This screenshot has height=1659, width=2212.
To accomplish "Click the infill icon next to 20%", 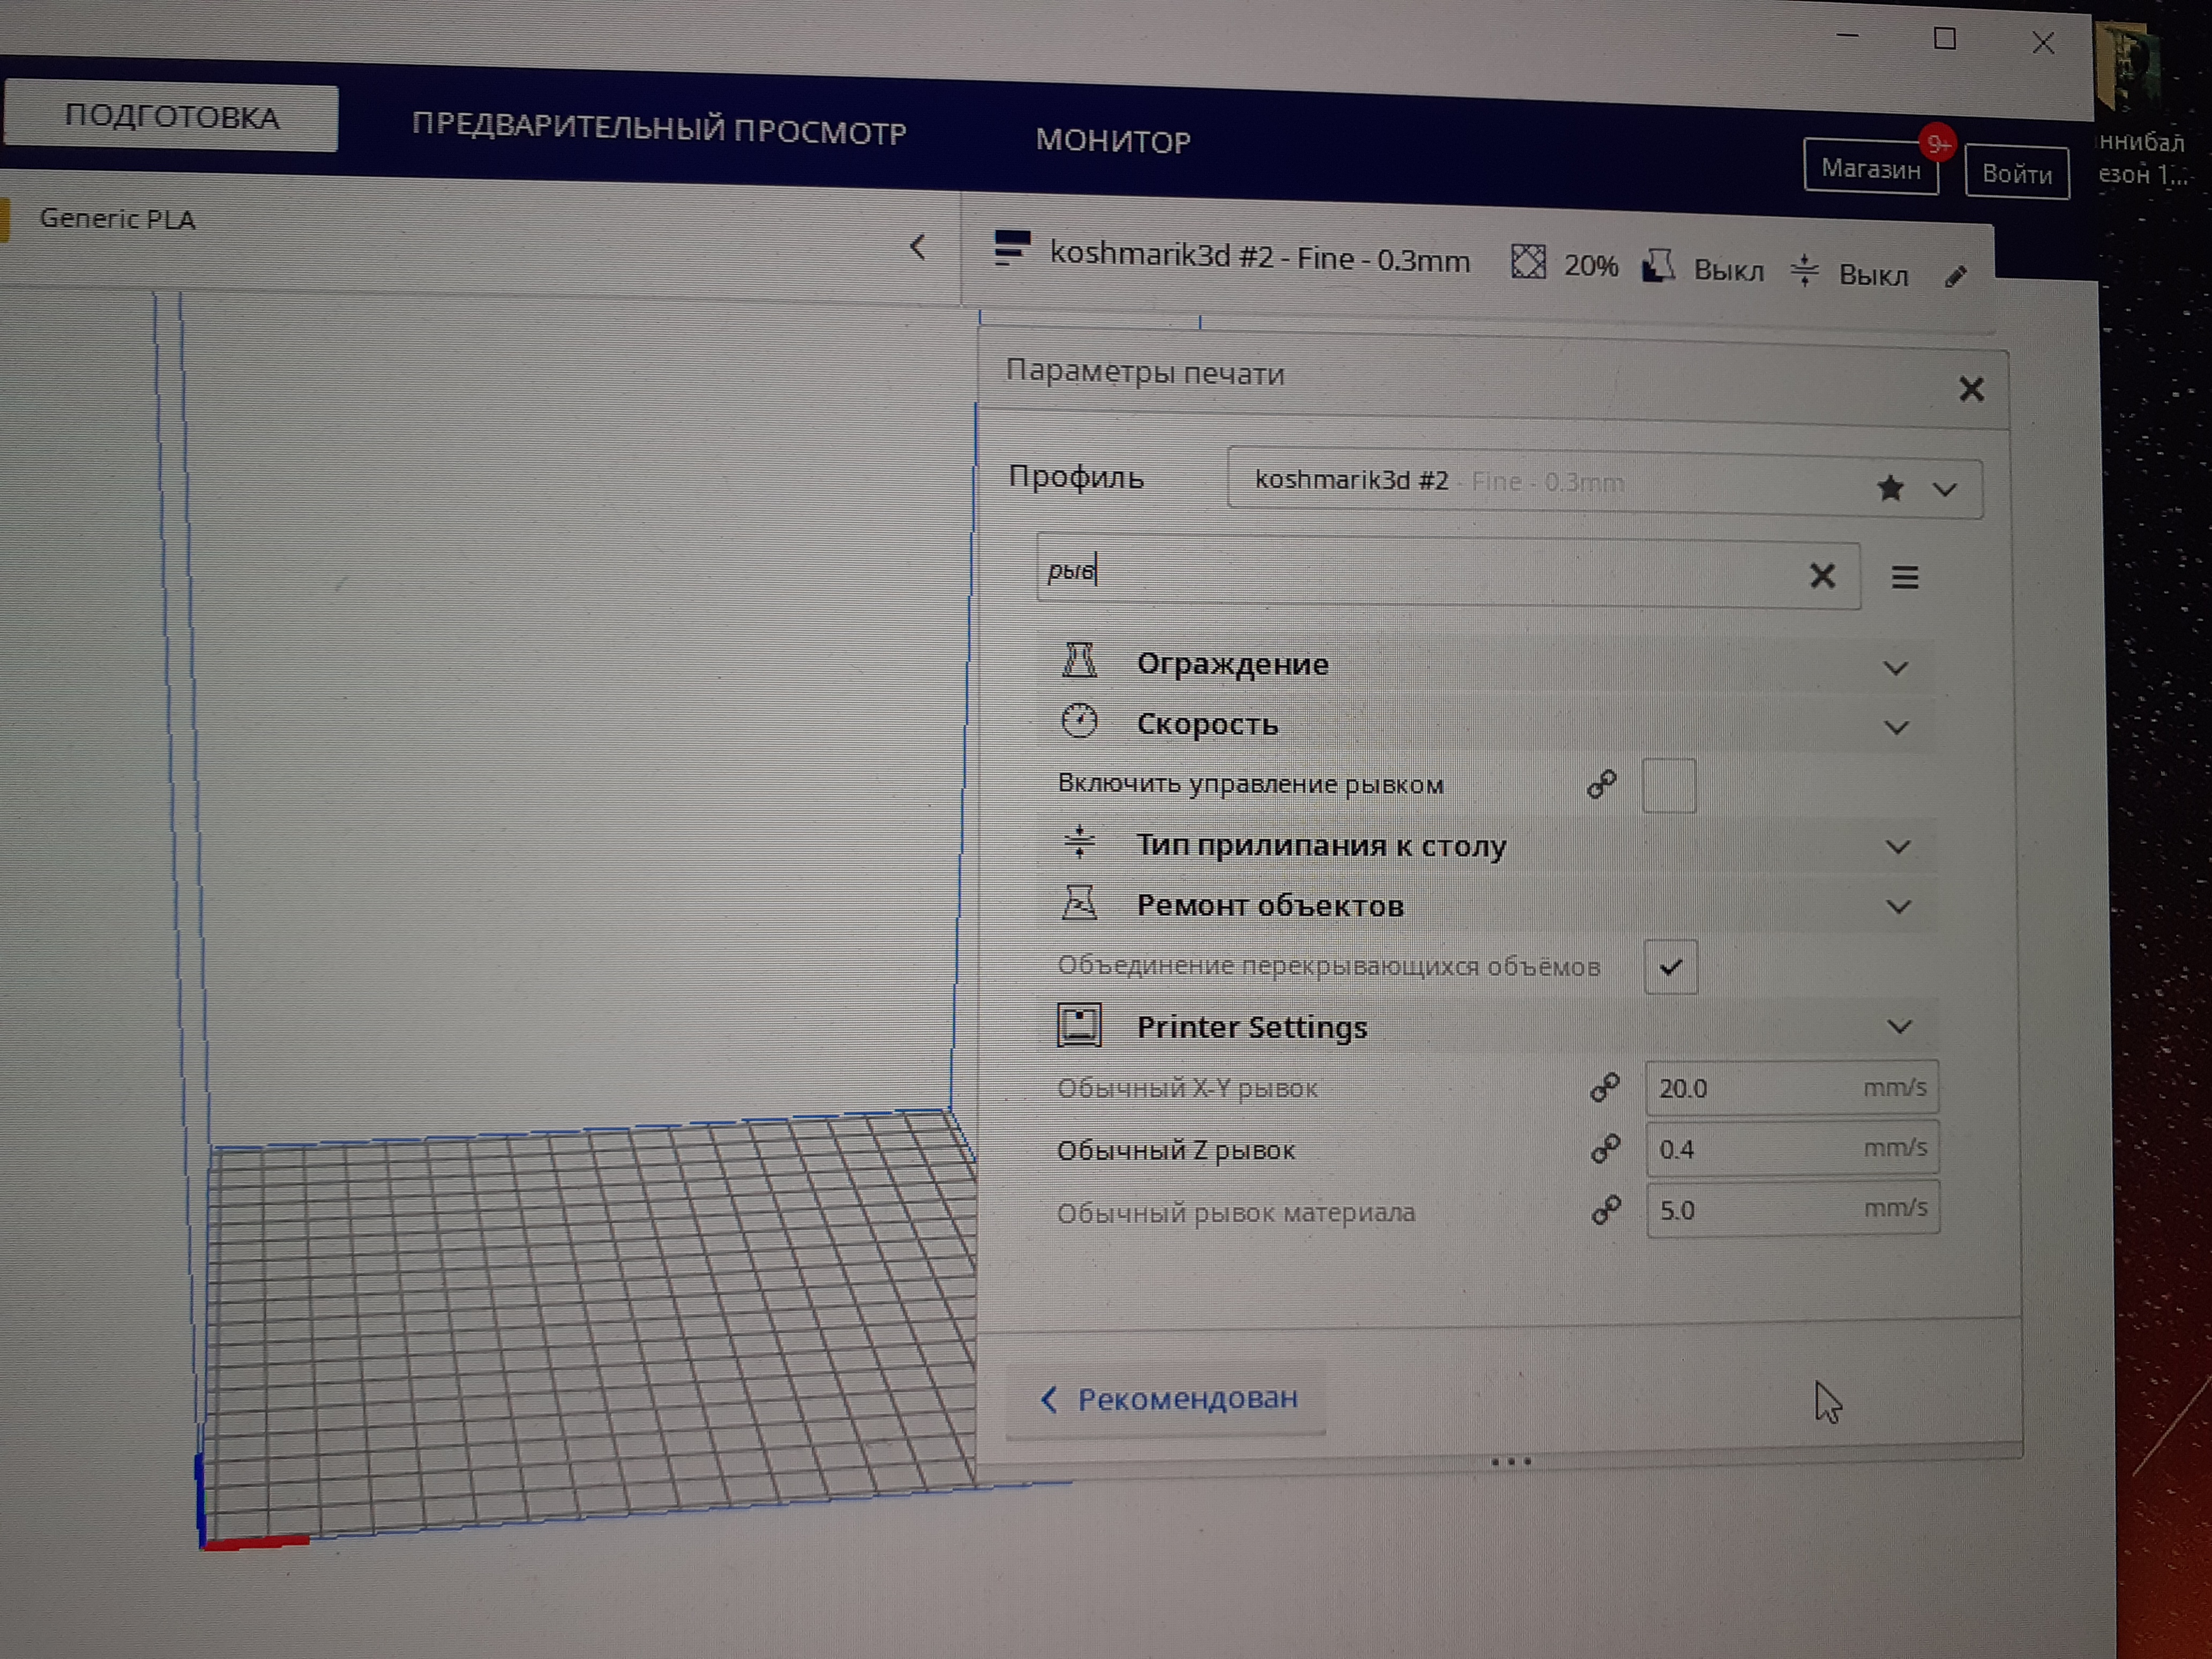I will (x=1528, y=263).
